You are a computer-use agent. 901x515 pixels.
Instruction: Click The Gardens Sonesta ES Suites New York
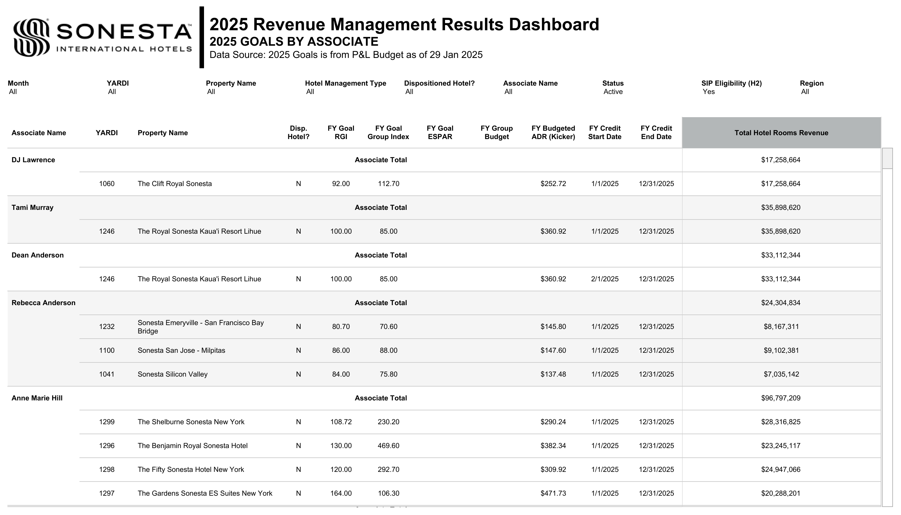205,493
